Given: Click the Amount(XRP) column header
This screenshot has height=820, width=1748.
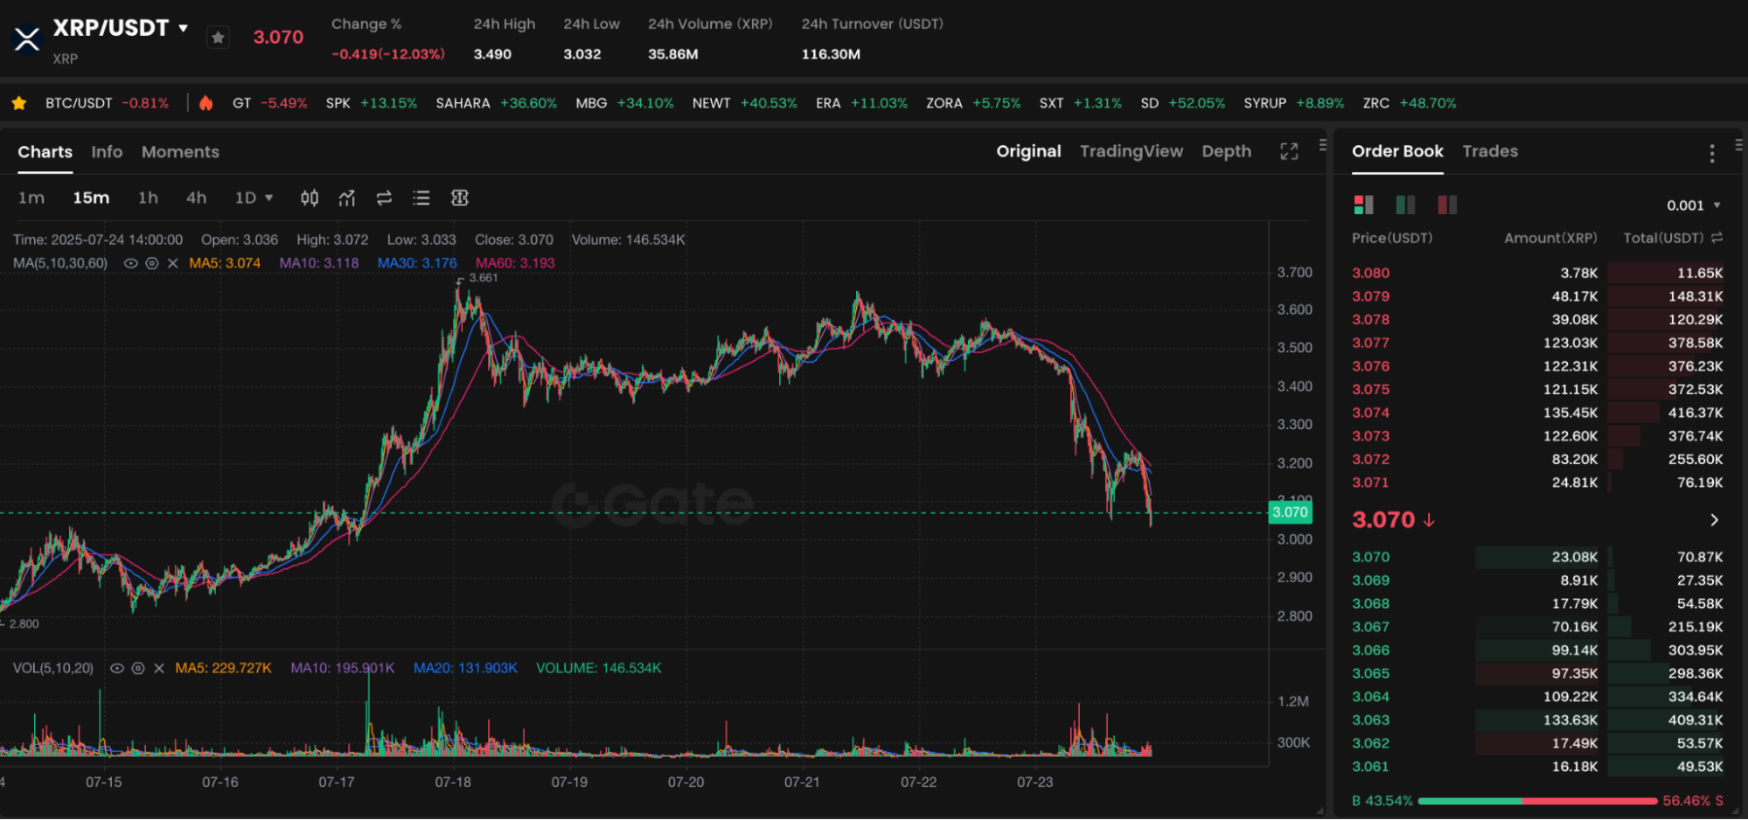Looking at the screenshot, I should [x=1550, y=238].
